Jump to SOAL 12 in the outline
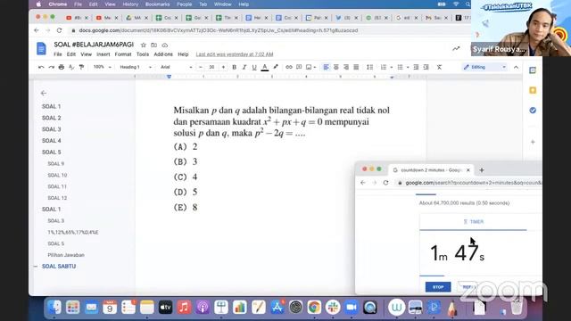Screen dimensions: 571x321 57,198
